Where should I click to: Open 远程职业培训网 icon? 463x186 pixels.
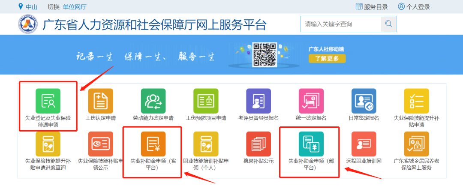point(364,144)
